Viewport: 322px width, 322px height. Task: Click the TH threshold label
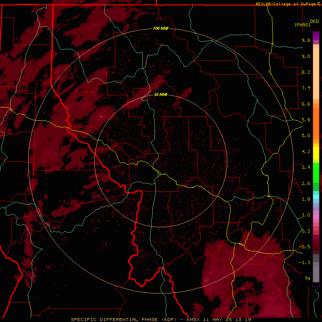[x=307, y=279]
